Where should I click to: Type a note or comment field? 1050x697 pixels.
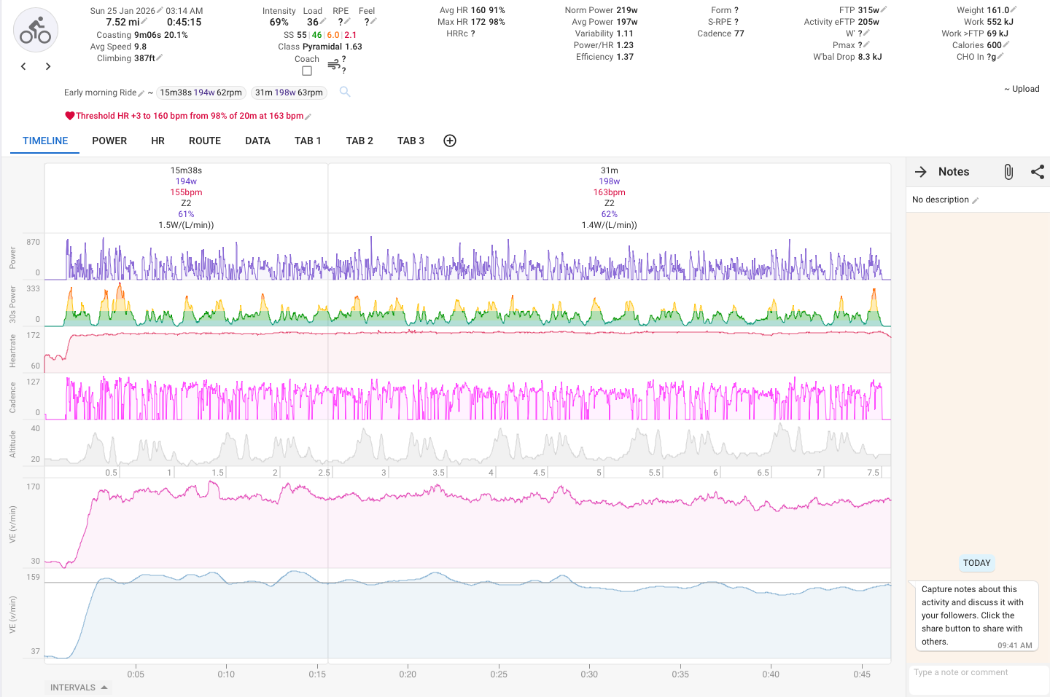tap(978, 672)
